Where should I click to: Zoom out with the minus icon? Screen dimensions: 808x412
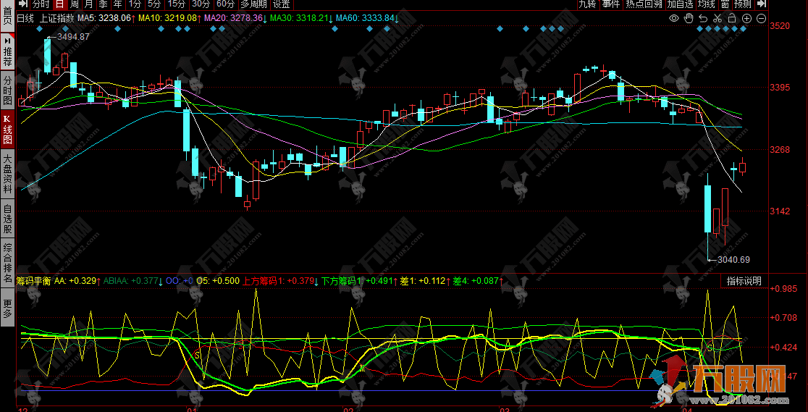[x=761, y=18]
